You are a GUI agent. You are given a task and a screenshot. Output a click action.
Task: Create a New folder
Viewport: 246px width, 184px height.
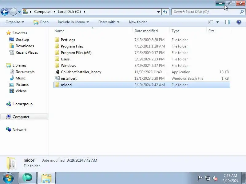pos(138,22)
